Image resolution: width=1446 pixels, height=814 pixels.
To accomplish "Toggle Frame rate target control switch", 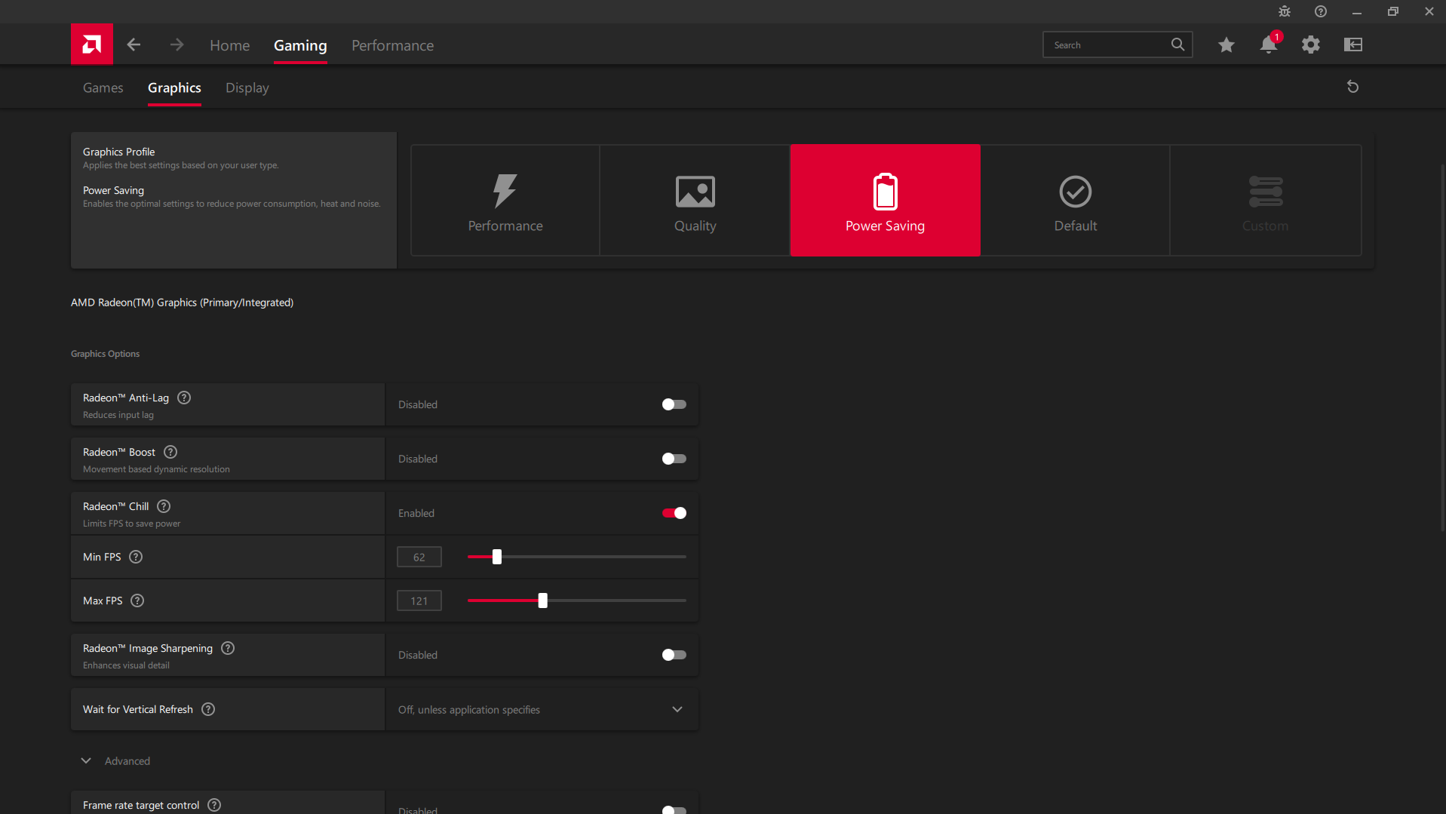I will point(674,810).
